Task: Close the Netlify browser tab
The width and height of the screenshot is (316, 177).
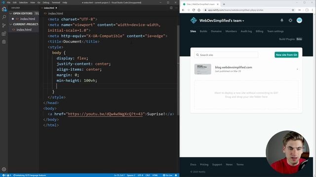Action: [x=218, y=4]
